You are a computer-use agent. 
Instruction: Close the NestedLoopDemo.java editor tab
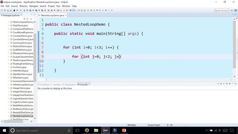(65, 15)
